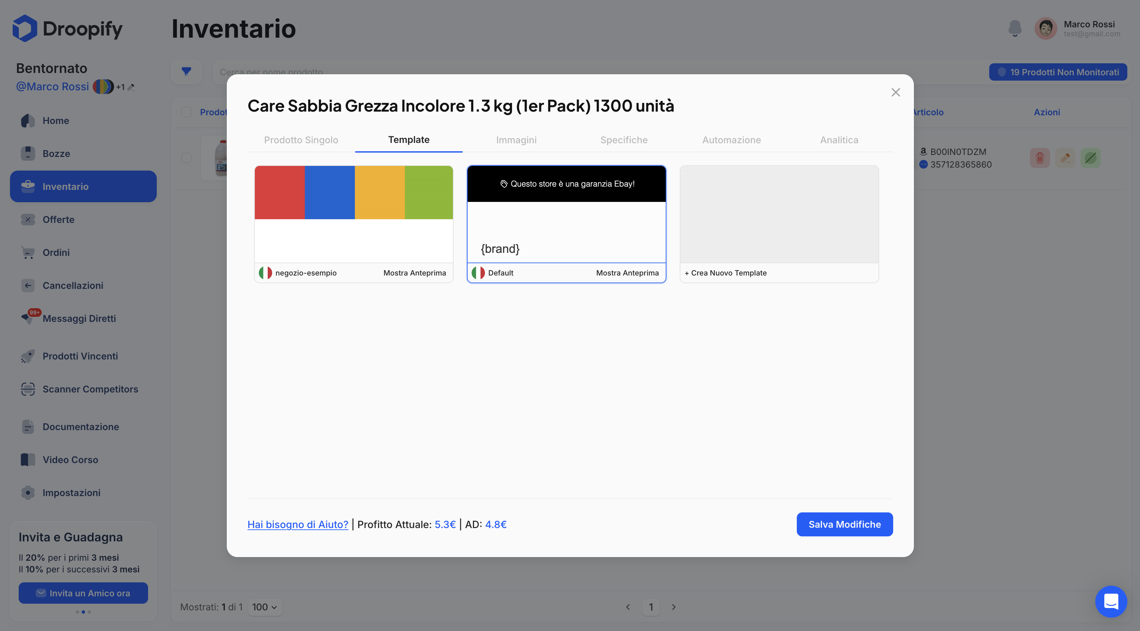1140x631 pixels.
Task: Click the Droopify logo icon
Action: (25, 28)
